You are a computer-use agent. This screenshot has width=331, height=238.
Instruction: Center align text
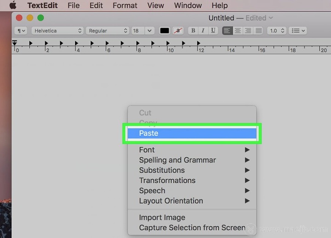(x=238, y=31)
